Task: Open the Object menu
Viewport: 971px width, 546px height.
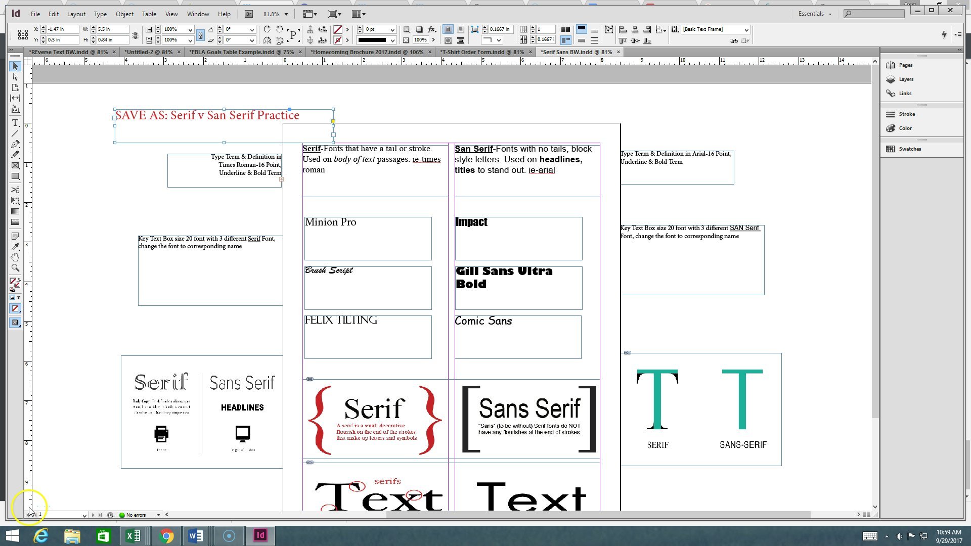Action: (x=124, y=14)
